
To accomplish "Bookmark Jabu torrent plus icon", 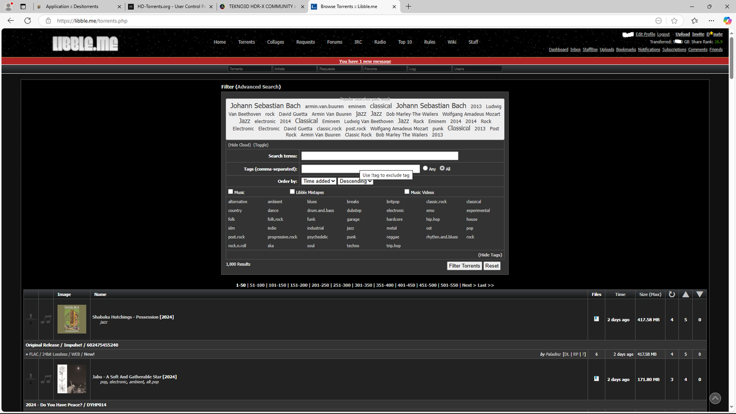I will (31, 379).
